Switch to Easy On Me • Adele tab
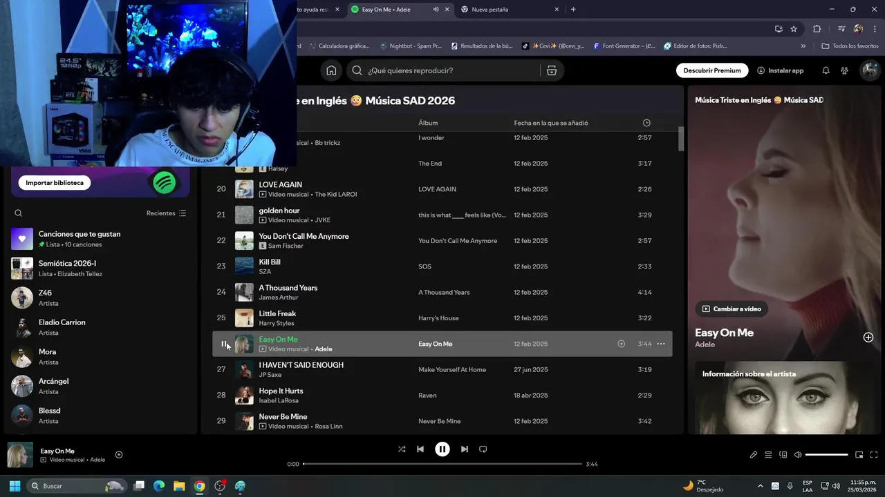Viewport: 885px width, 497px height. (400, 10)
